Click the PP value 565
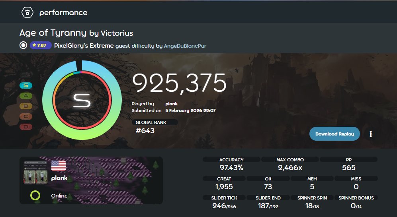This screenshot has width=397, height=217. (349, 167)
